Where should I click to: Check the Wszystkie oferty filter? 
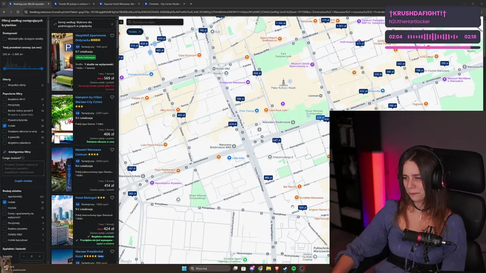coord(5,85)
